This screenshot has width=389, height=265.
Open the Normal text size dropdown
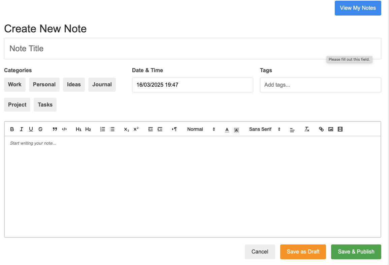(201, 129)
